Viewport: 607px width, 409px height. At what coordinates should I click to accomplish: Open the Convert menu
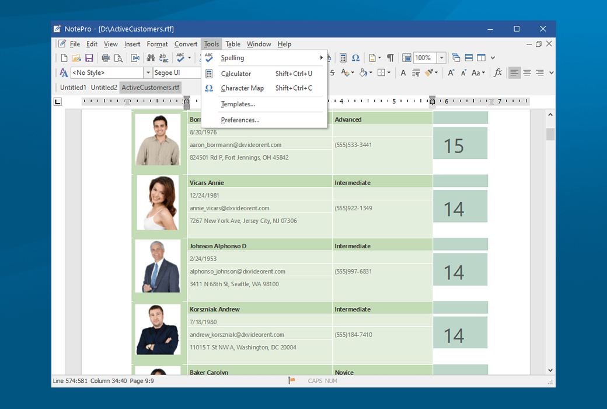(x=186, y=44)
